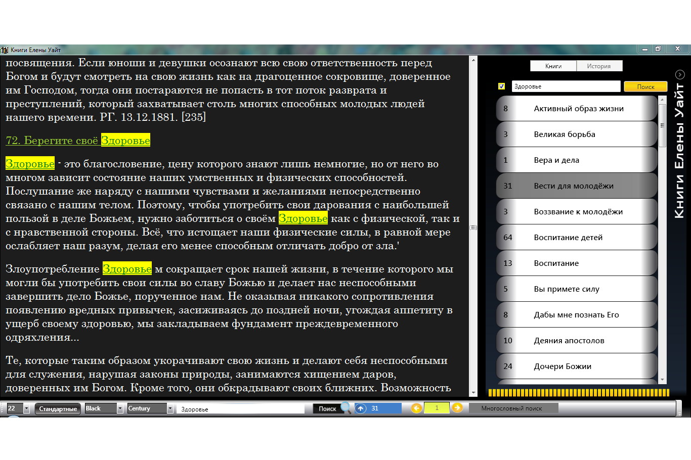This screenshot has height=460, width=691.
Task: Open the Black color theme dropdown
Action: pos(120,408)
